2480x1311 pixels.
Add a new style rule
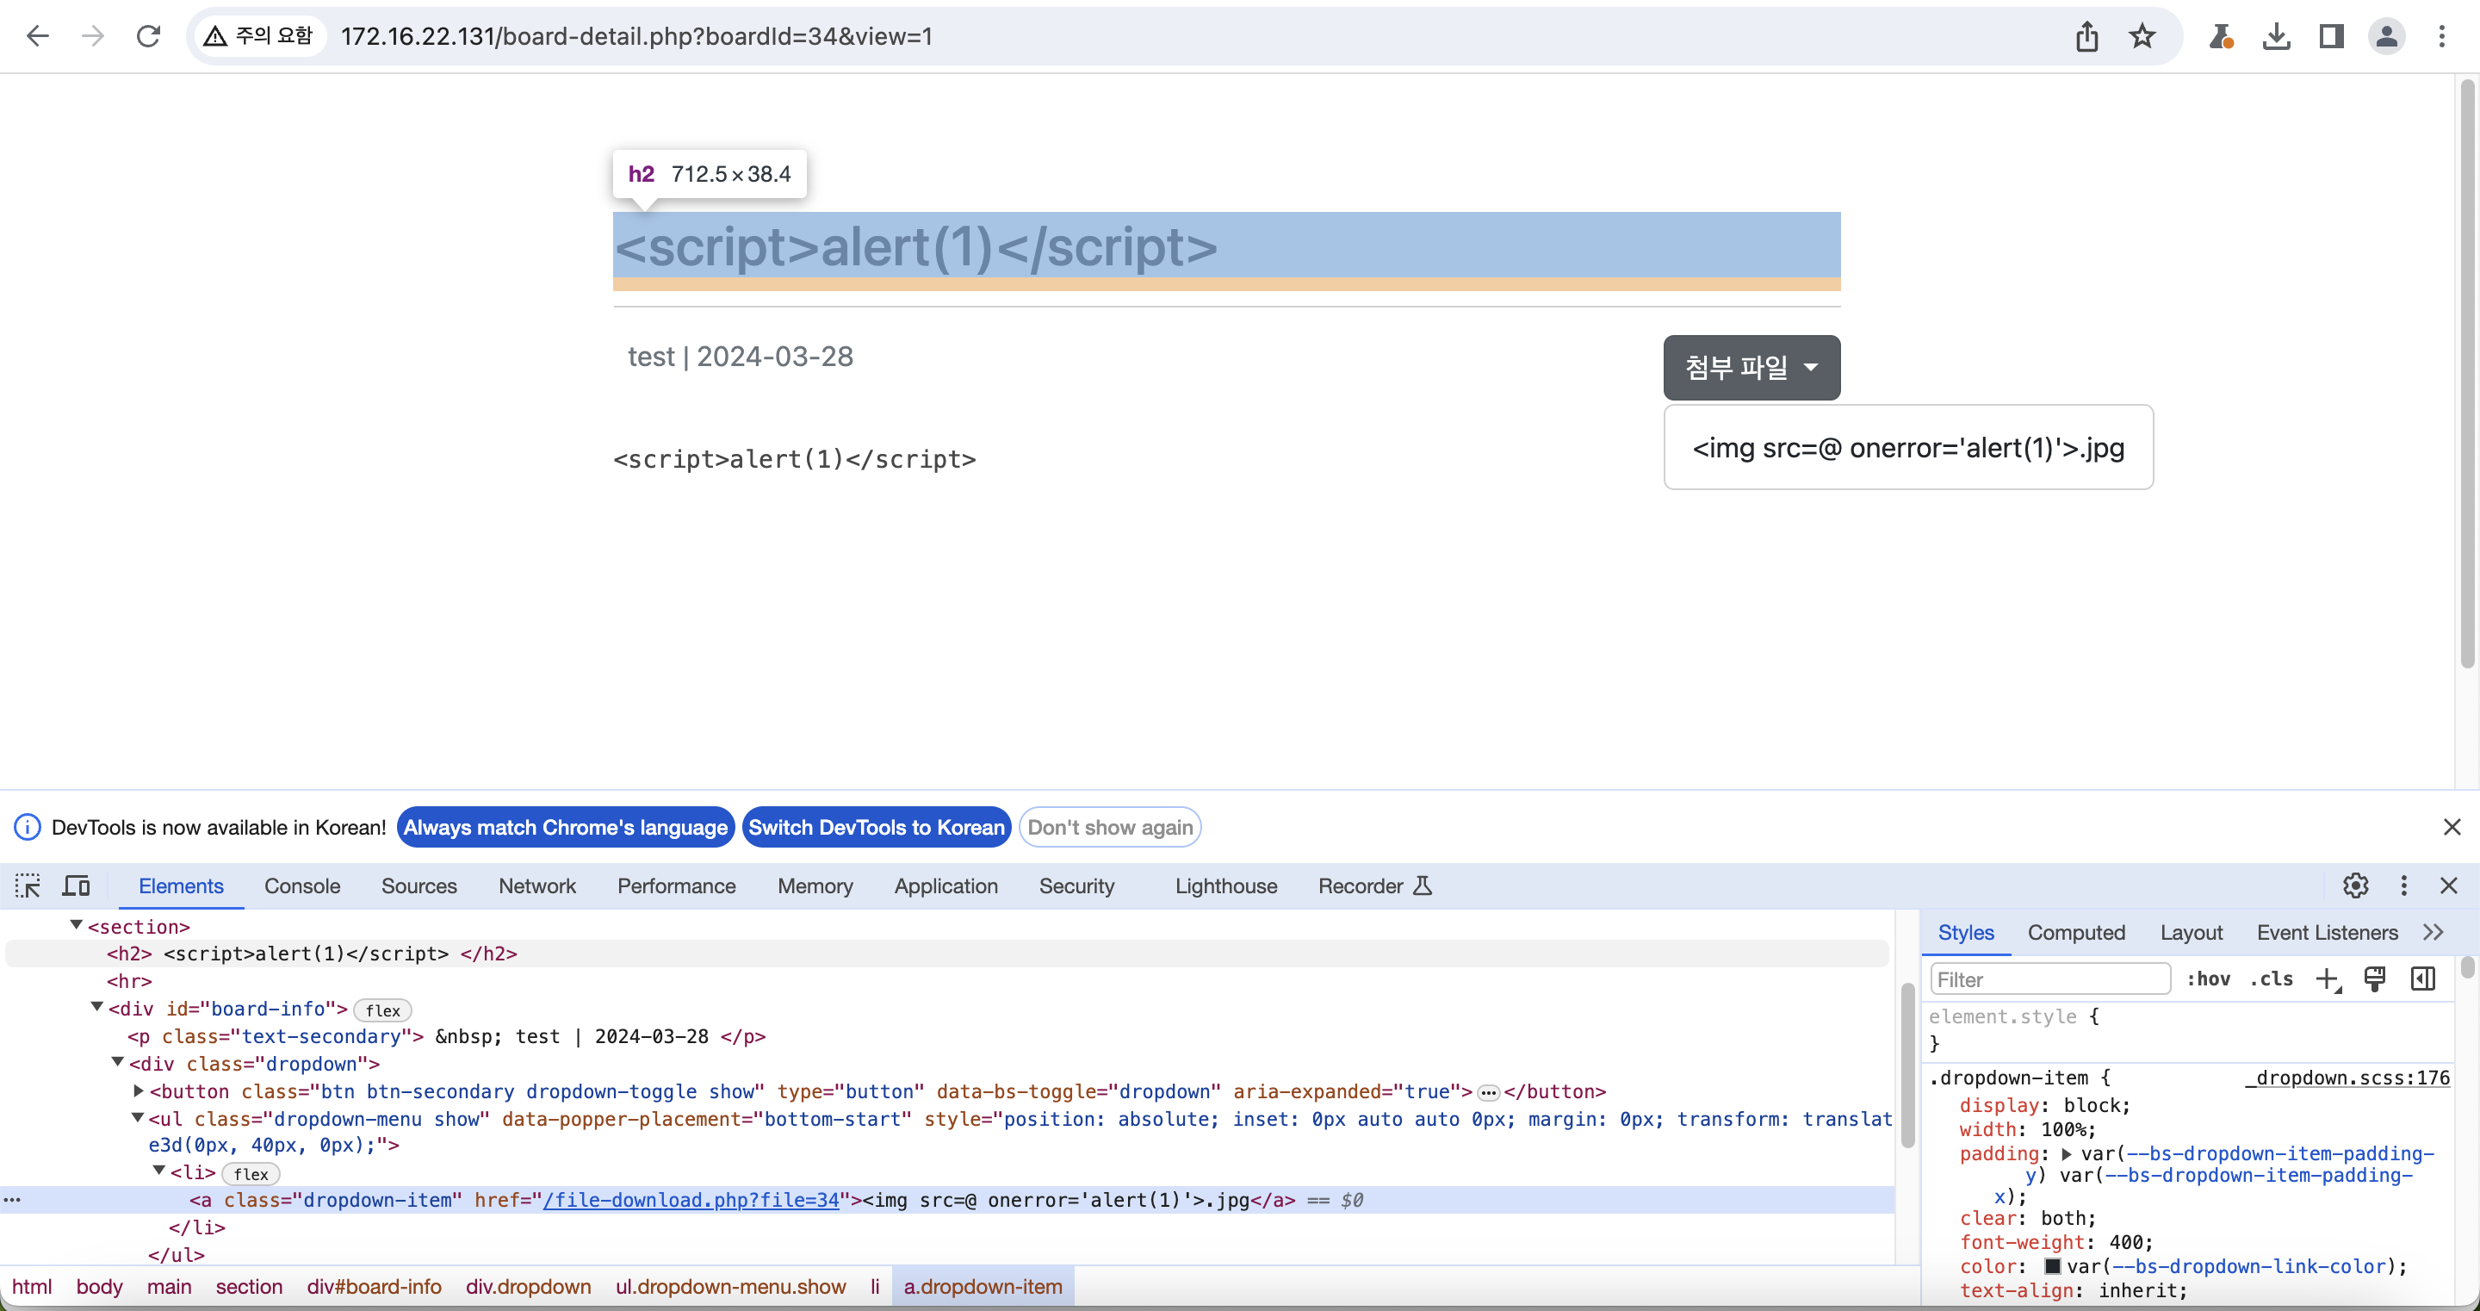[x=2327, y=979]
